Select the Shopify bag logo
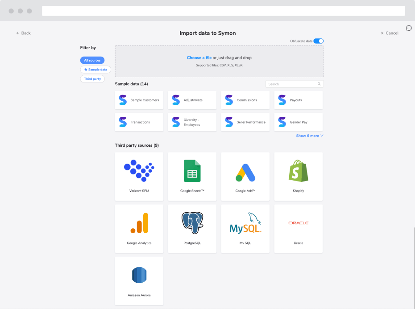 (x=299, y=171)
